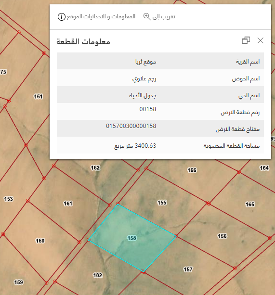Open المعلومات و الاحداثيات الموقع link
Image resolution: width=275 pixels, height=295 pixels.
pyautogui.click(x=101, y=16)
